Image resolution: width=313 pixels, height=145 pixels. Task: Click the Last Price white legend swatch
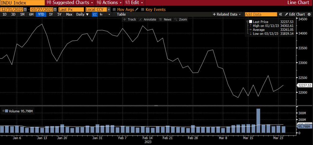tap(251, 22)
